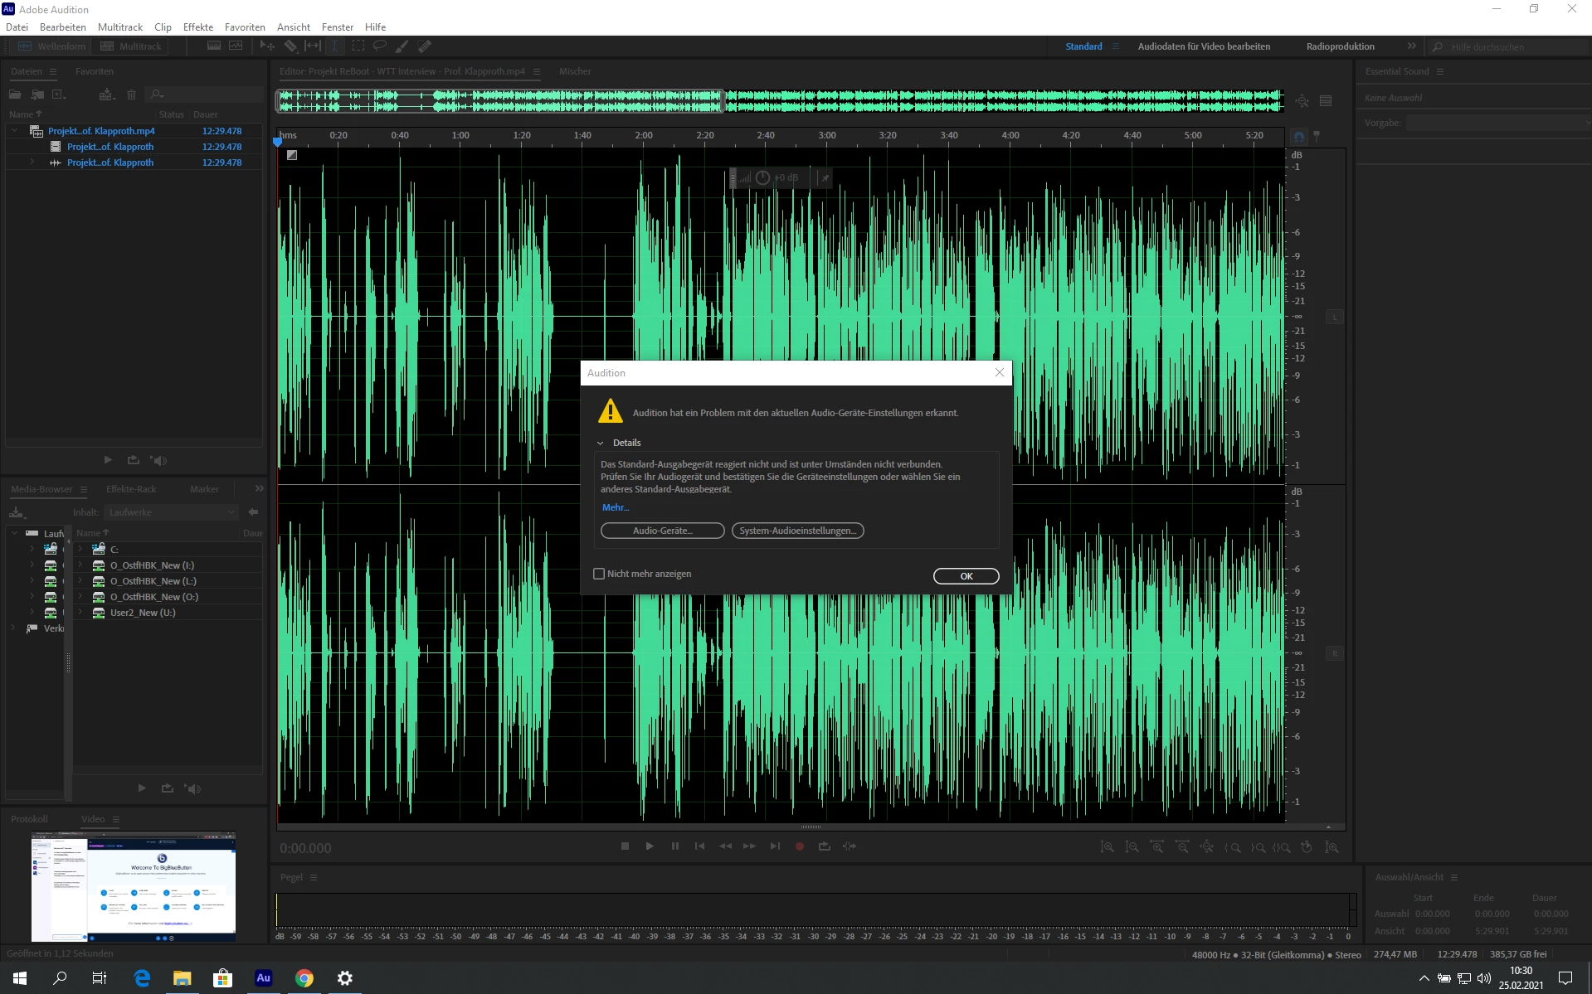Toggle the right channel R button
Image resolution: width=1592 pixels, height=994 pixels.
tap(1335, 654)
